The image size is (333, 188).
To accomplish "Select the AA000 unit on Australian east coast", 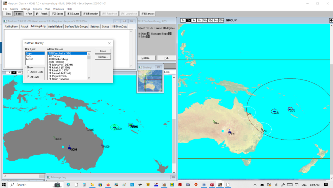I will pos(103,146).
